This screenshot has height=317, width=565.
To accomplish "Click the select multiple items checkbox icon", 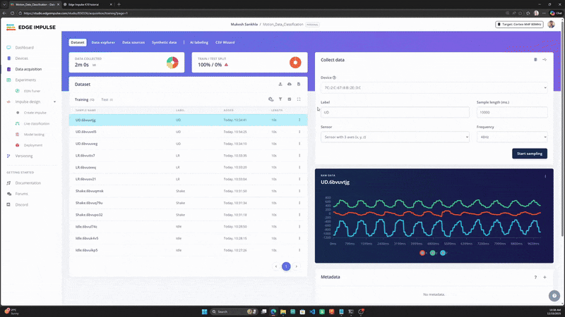I will (290, 99).
